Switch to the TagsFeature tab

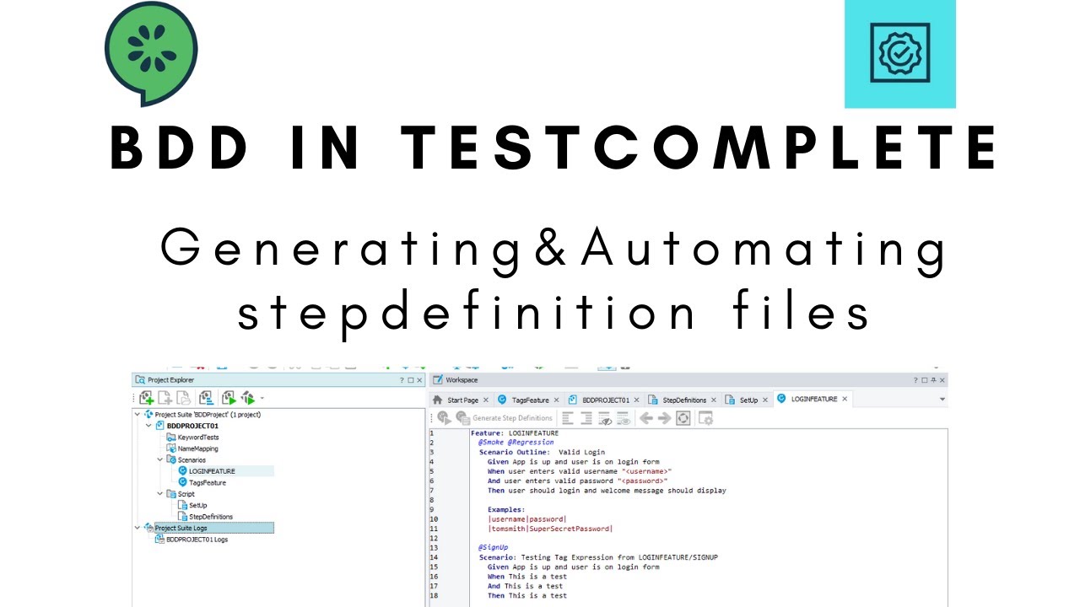[x=530, y=400]
